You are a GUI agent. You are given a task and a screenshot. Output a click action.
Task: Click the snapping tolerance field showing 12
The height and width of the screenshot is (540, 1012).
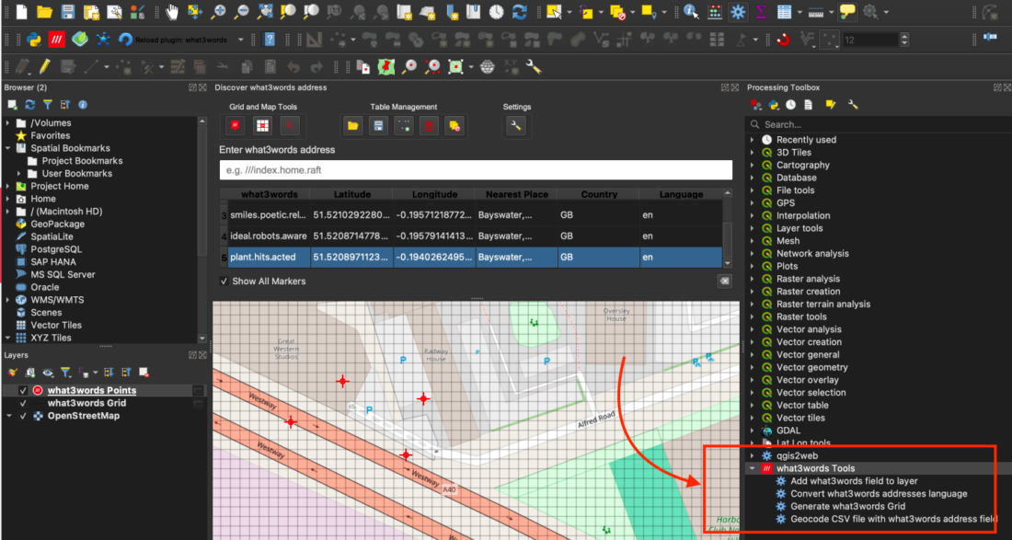point(870,40)
